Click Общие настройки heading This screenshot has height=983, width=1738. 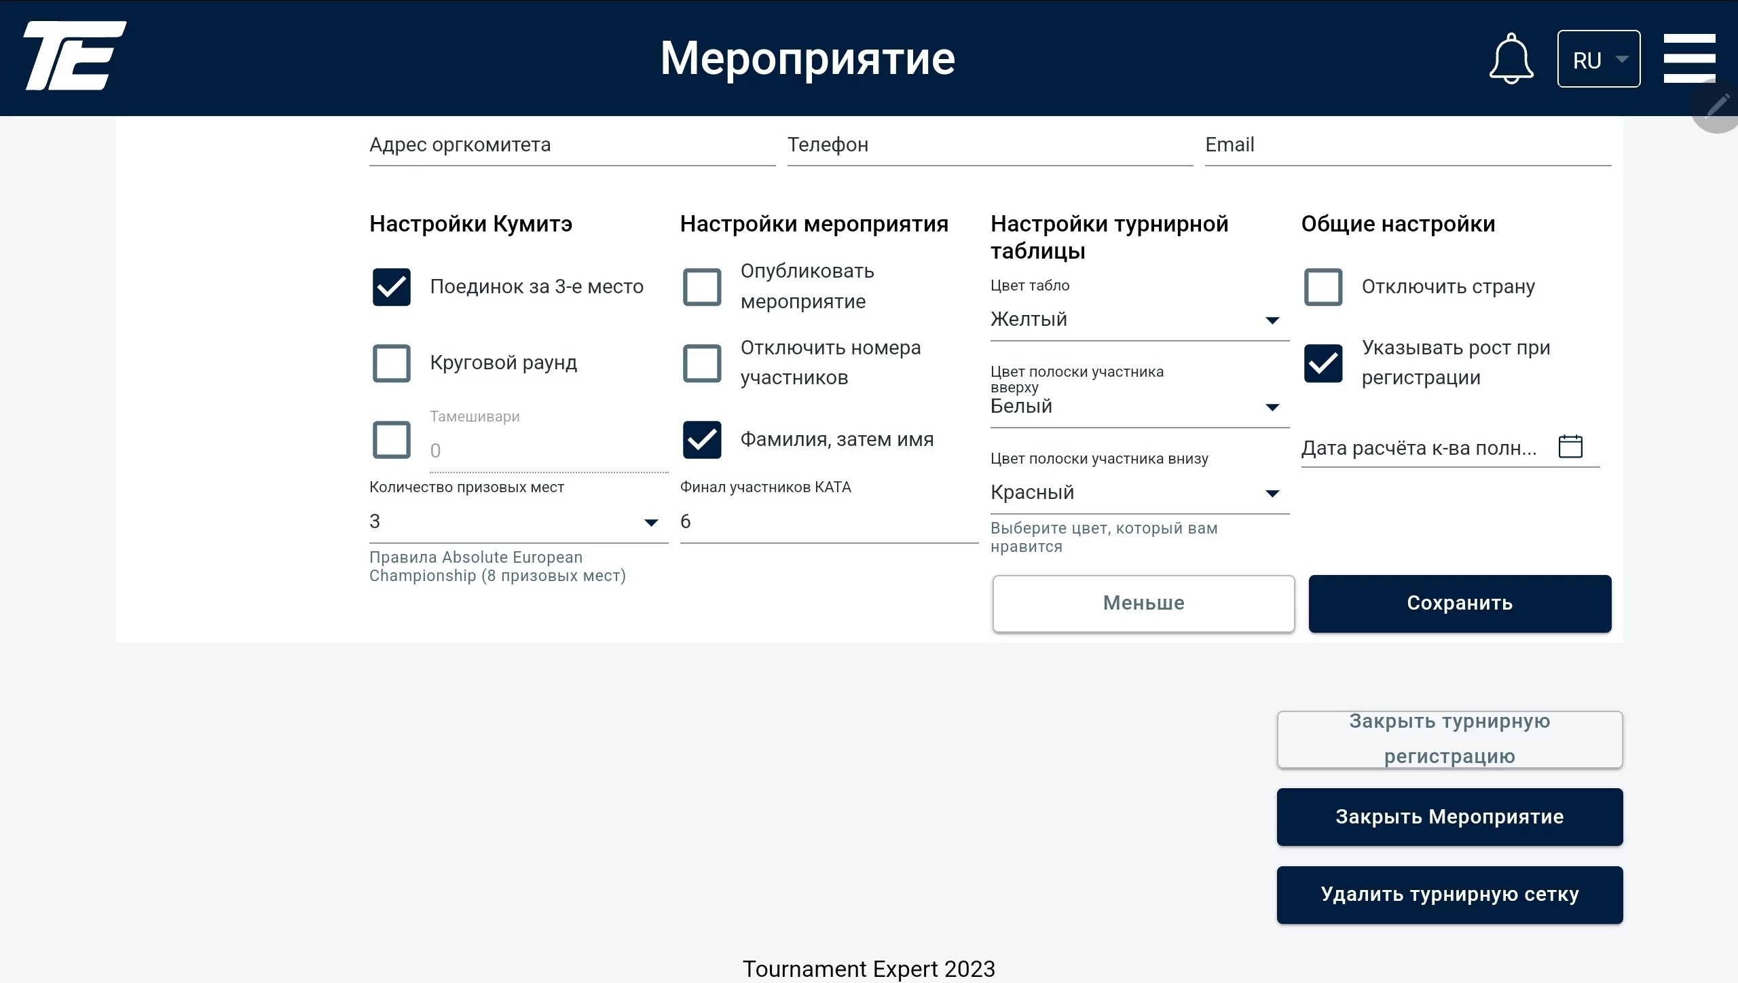(x=1399, y=224)
